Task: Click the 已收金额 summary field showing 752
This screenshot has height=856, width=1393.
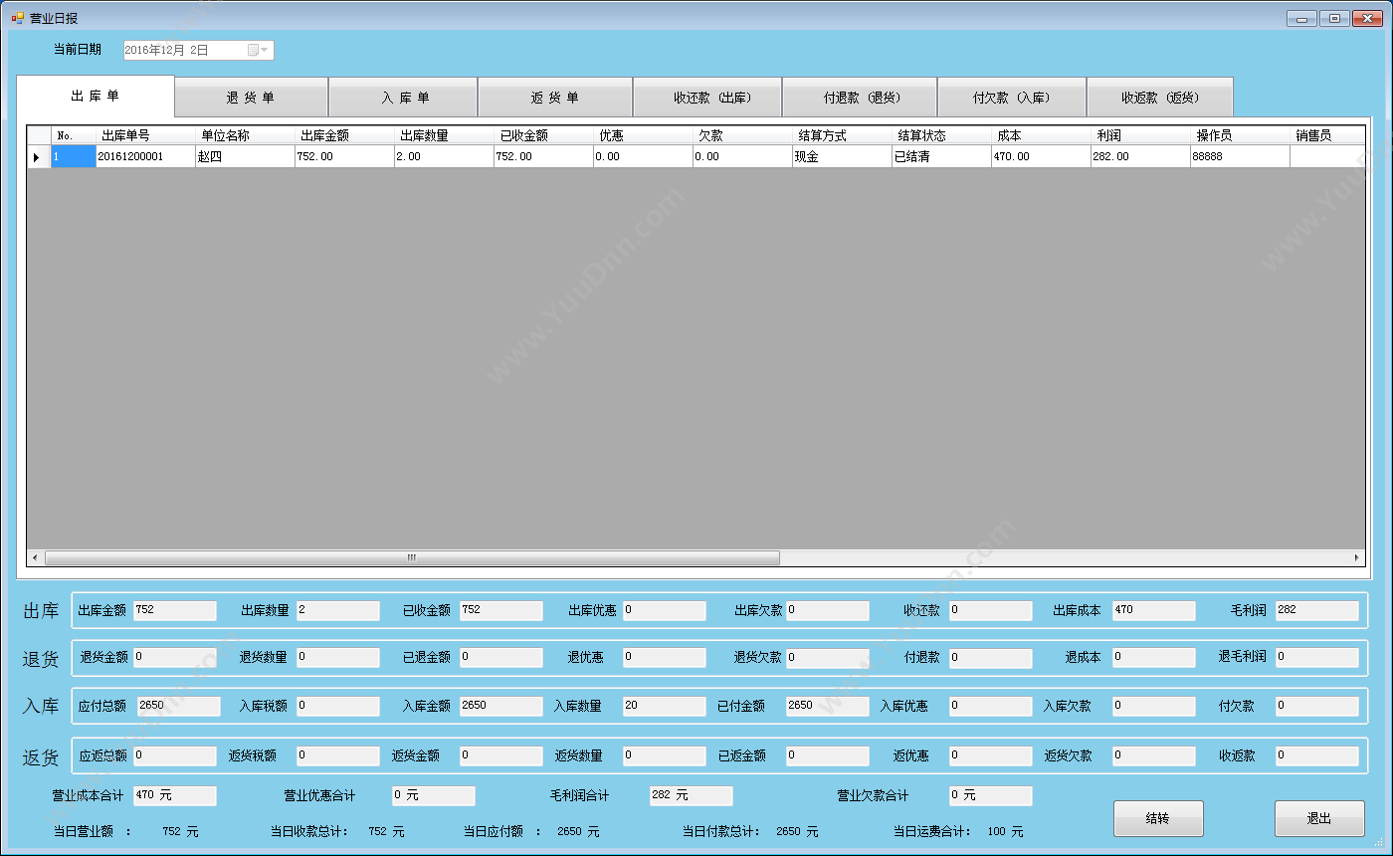Action: pos(500,610)
